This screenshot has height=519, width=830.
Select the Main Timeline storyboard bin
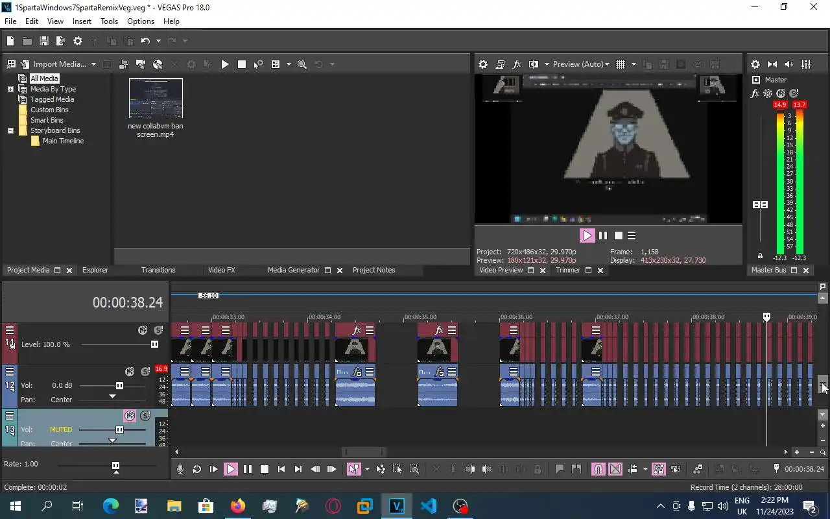[63, 141]
